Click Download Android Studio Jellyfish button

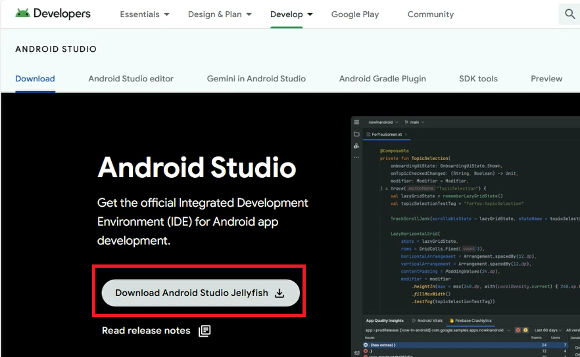point(201,293)
